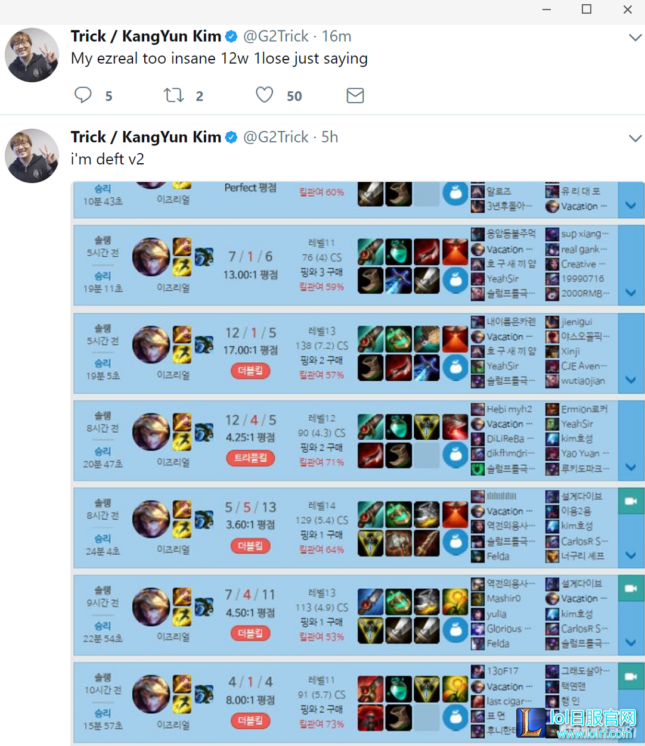Click the verified badge on the first tweet

point(231,36)
